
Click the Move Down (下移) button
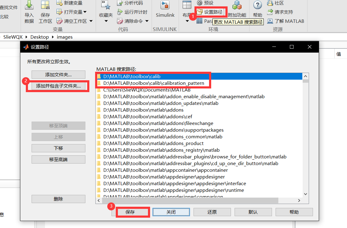pyautogui.click(x=58, y=148)
